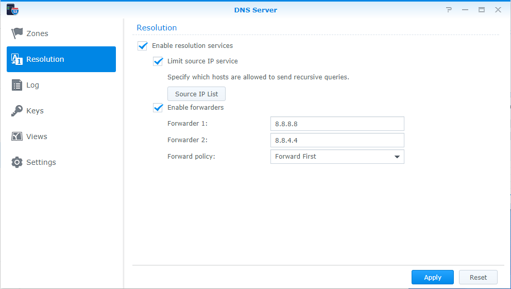Image resolution: width=511 pixels, height=289 pixels.
Task: Open the Log list icon
Action: (17, 84)
